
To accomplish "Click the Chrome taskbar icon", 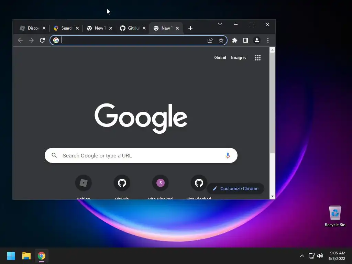I will (42, 256).
